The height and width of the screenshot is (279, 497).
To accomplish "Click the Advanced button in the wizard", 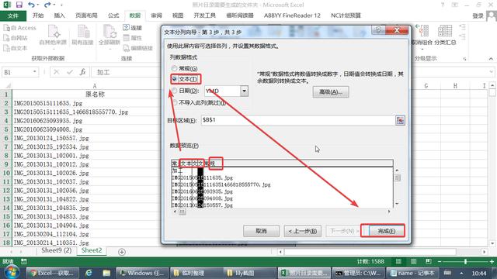I will [331, 92].
